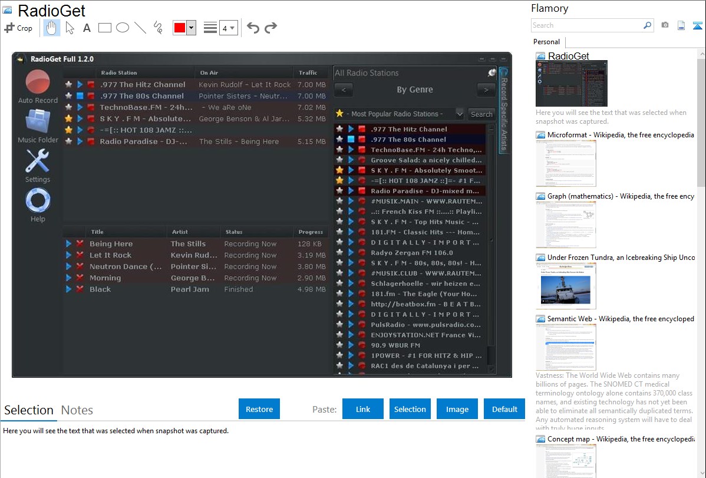The image size is (706, 478).
Task: Expand the line width dropdown
Action: (x=228, y=28)
